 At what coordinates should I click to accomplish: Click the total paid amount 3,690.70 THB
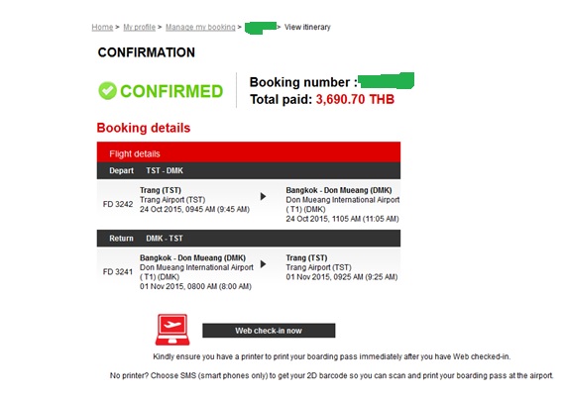[355, 99]
